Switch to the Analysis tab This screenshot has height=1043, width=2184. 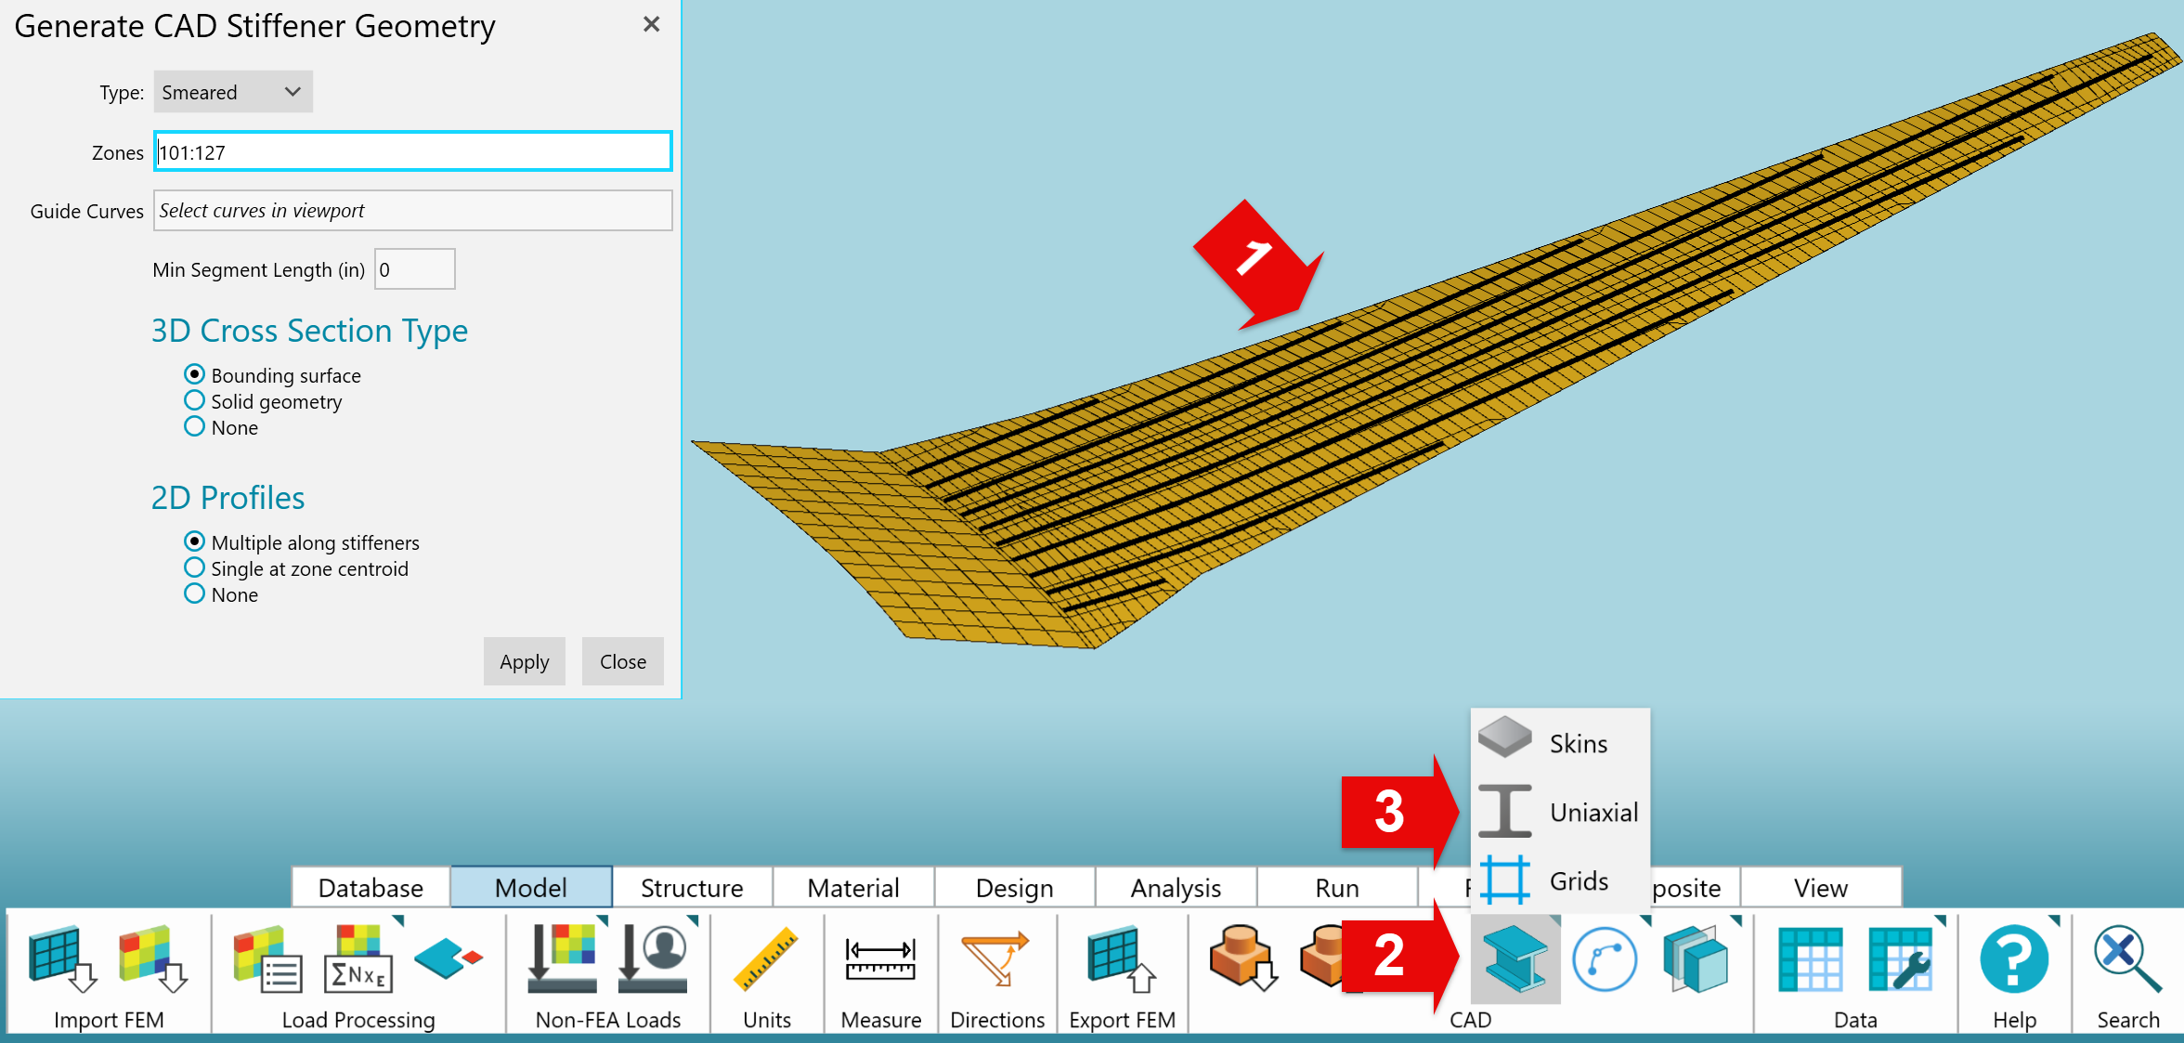1176,888
